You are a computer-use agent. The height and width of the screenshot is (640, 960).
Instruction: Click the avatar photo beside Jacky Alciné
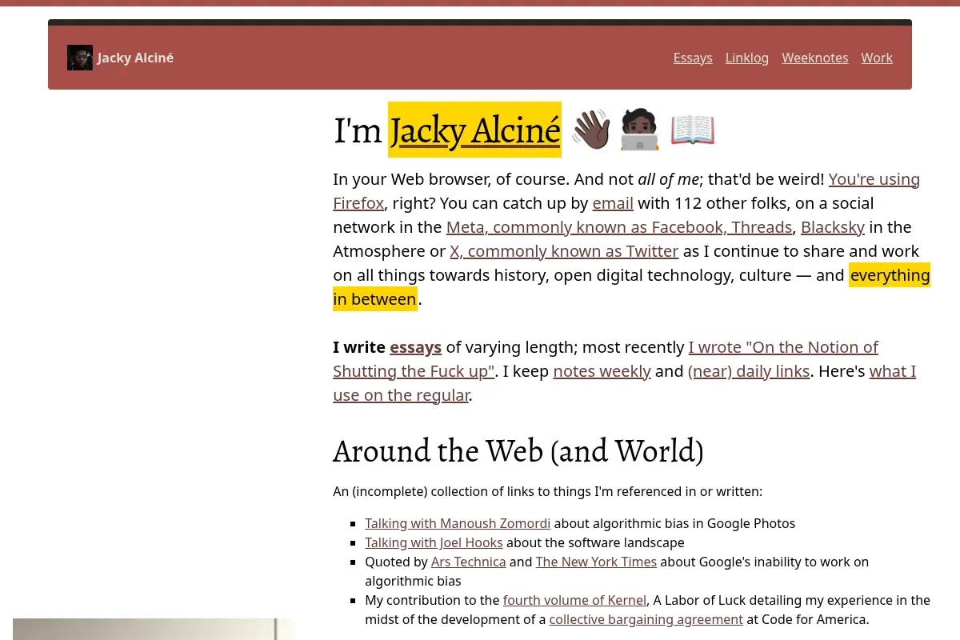point(80,58)
